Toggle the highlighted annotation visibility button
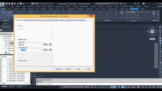Screen dimensions: 162x91 tap(123, 87)
